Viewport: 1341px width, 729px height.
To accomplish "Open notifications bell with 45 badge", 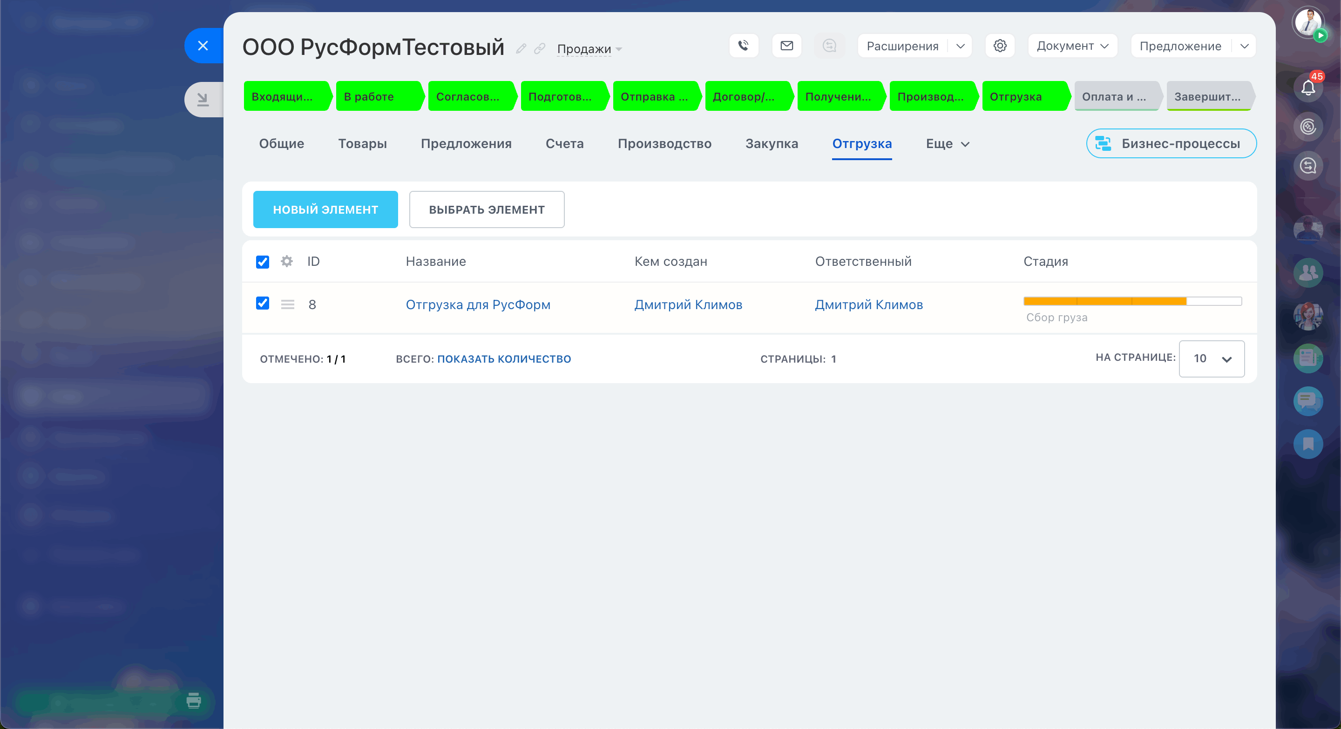I will click(1307, 87).
